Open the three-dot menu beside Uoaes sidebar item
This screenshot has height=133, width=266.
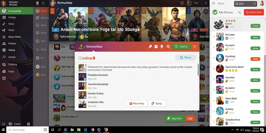29,57
